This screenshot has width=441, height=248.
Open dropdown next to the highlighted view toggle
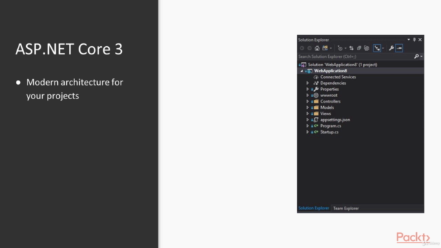pyautogui.click(x=383, y=48)
